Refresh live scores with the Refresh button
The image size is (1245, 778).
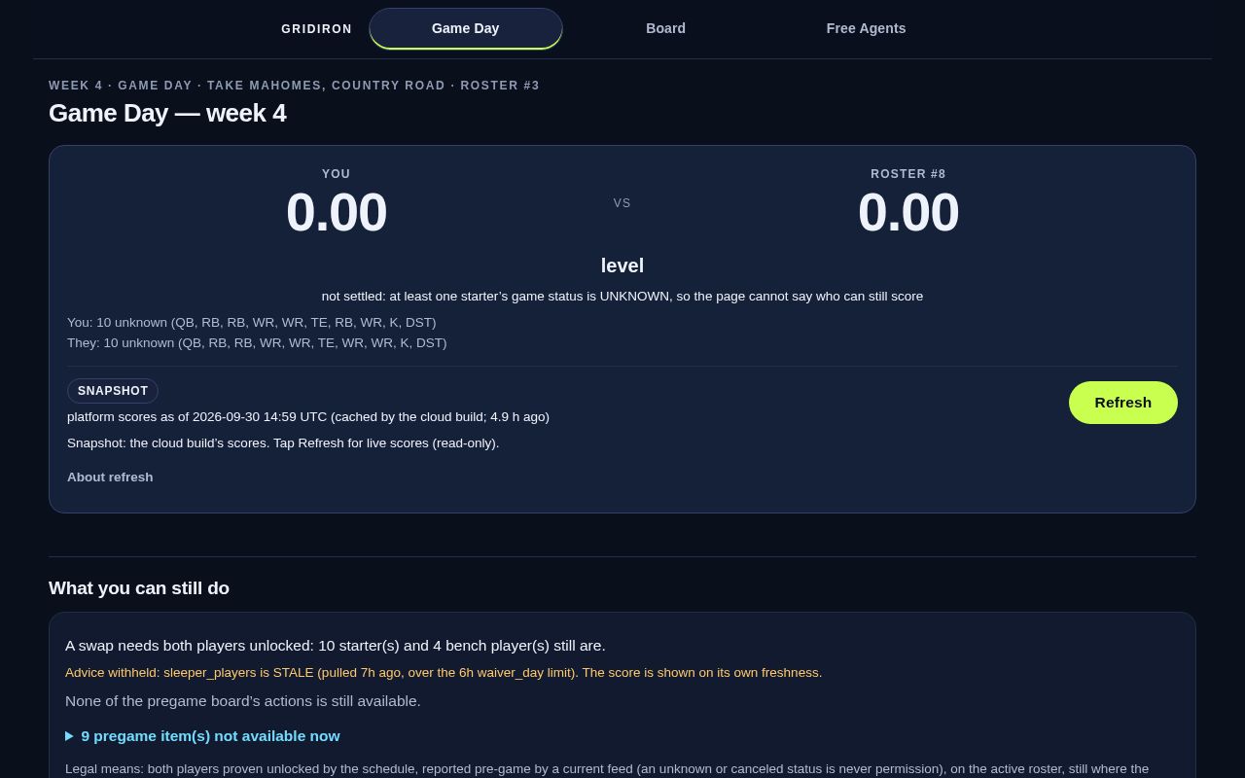(1122, 403)
